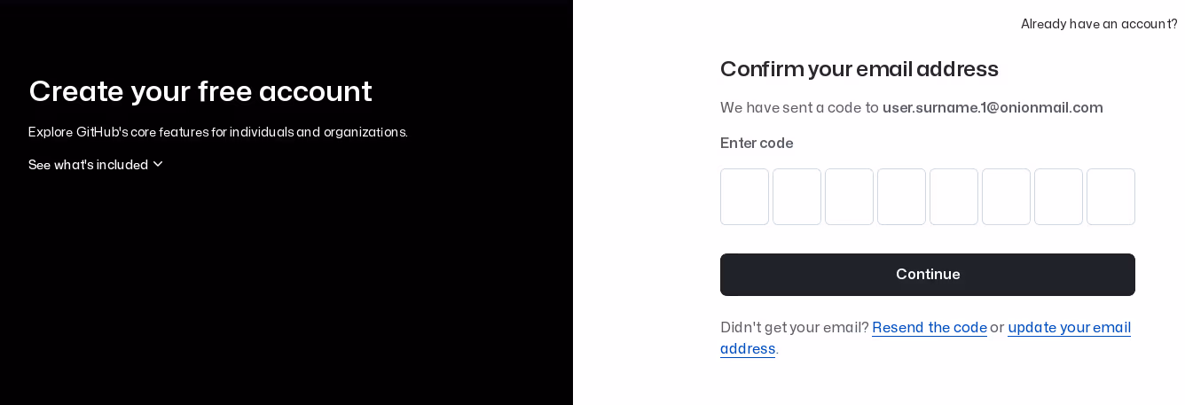1185x405 pixels.
Task: Click the second code digit box
Action: pyautogui.click(x=797, y=197)
